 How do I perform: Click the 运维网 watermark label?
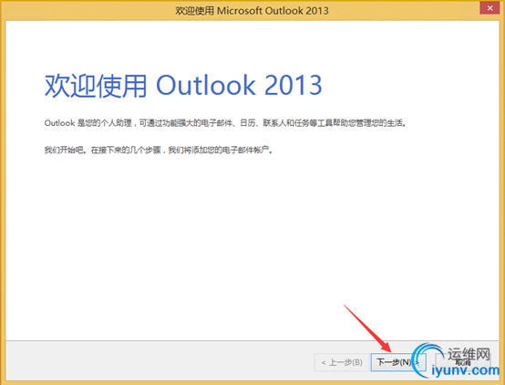point(469,354)
